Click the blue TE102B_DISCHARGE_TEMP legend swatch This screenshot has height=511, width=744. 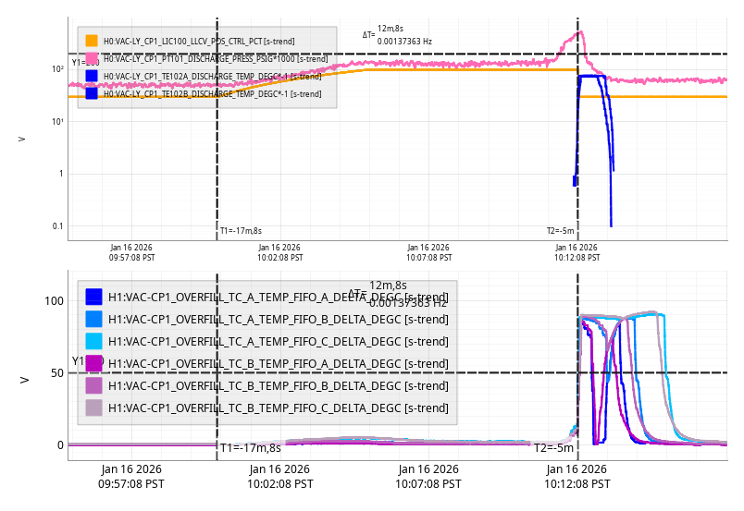[92, 93]
